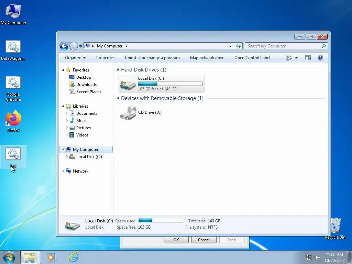The image size is (352, 264).
Task: Go back with the Explorer back arrow
Action: 64,46
